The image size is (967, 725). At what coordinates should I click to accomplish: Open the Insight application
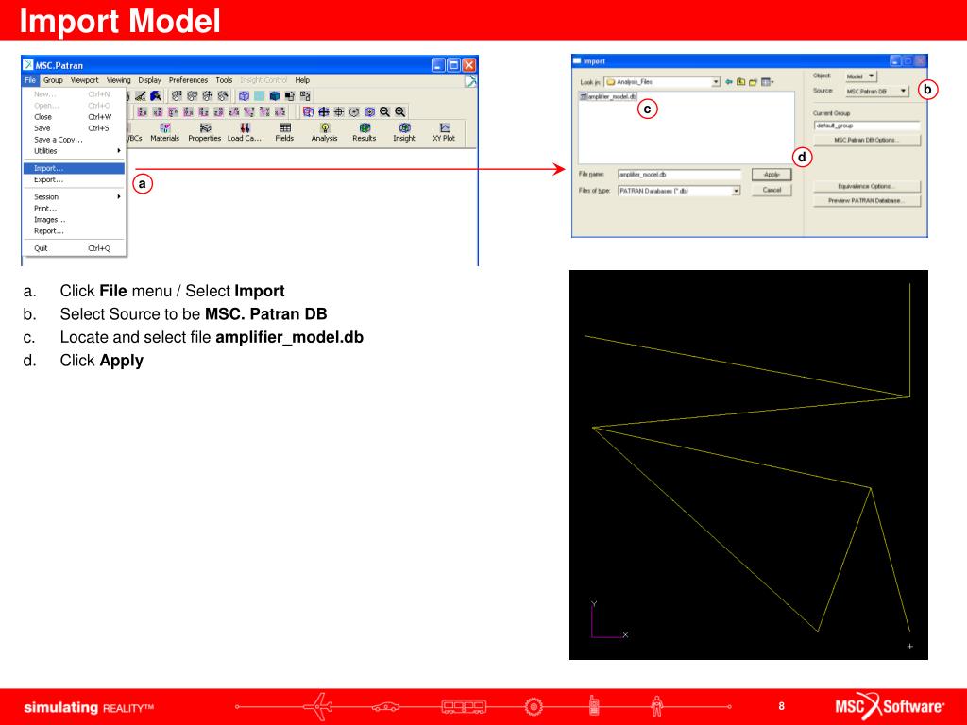click(404, 132)
